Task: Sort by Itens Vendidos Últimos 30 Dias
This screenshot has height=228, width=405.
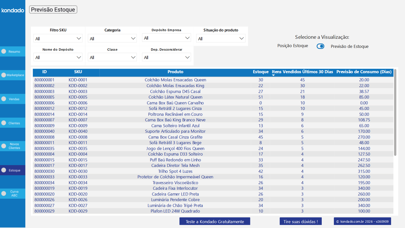Action: click(x=302, y=72)
